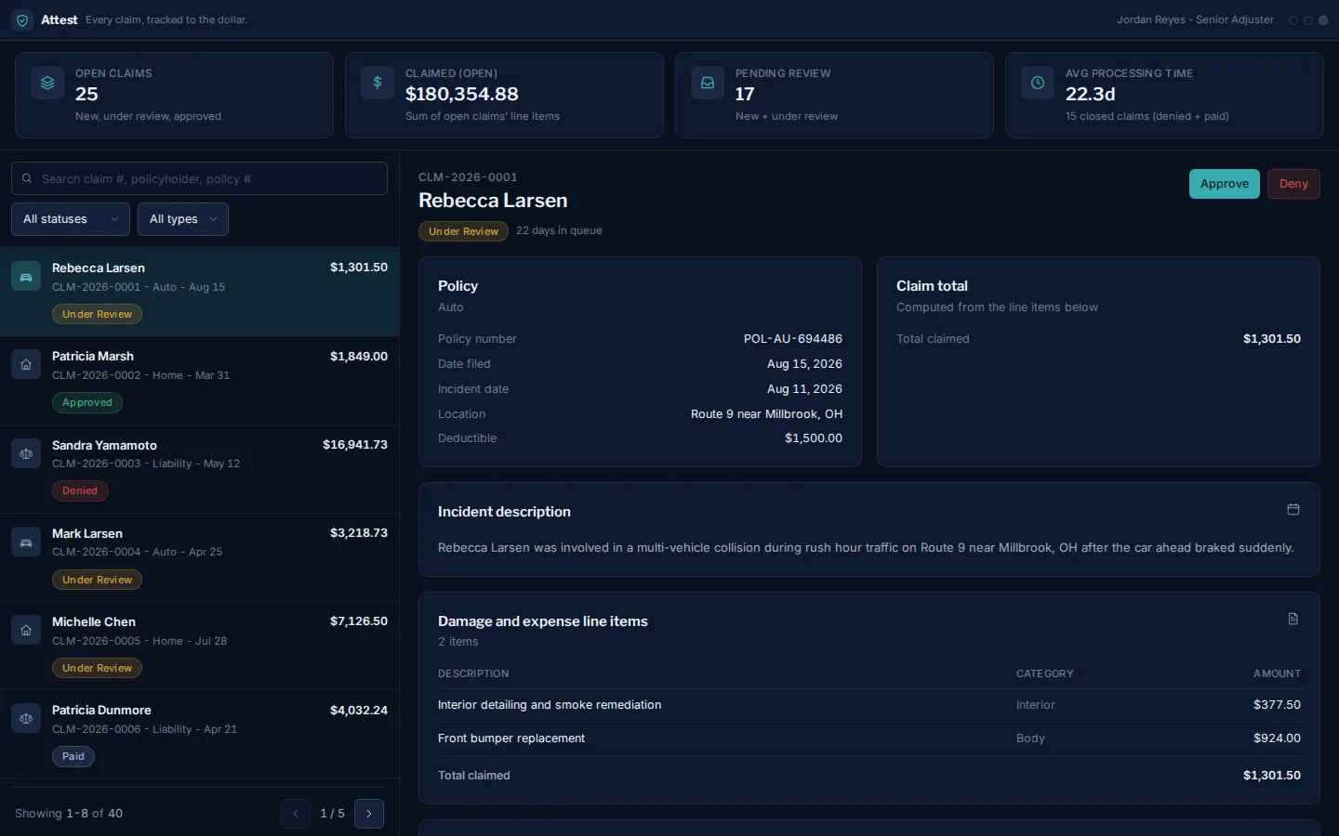The height and width of the screenshot is (836, 1339).
Task: Click the search magnifier icon
Action: [x=27, y=178]
